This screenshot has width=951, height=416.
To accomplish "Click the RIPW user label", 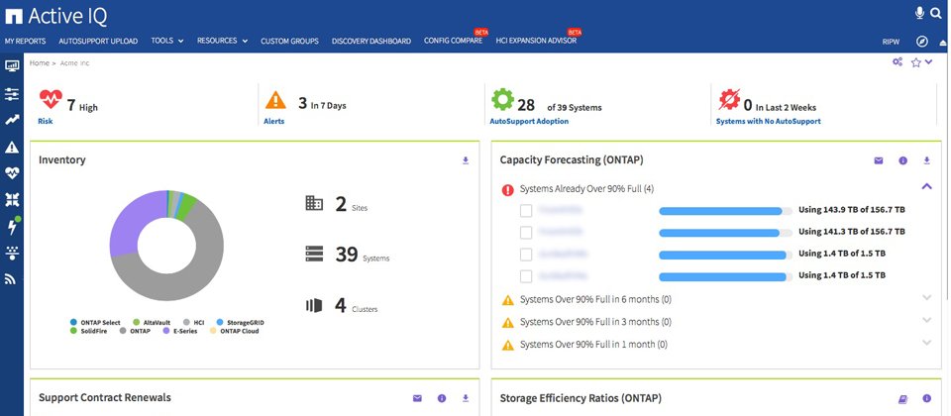I will (891, 42).
